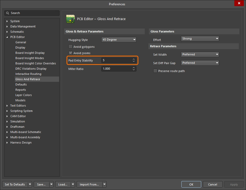Change the Gloss Effort dropdown from Strong
The height and width of the screenshot is (190, 246).
point(200,39)
